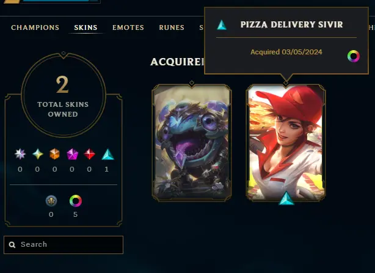375x273 pixels.
Task: Click the teal gem badge under Sivir card
Action: 286,198
